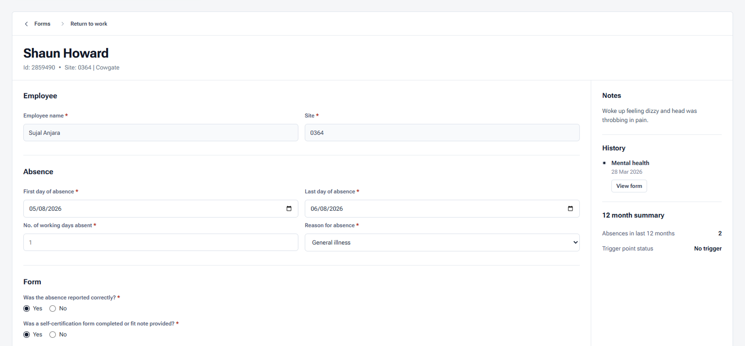This screenshot has width=745, height=346.
Task: Focus the Last day of absence date field
Action: coord(442,208)
